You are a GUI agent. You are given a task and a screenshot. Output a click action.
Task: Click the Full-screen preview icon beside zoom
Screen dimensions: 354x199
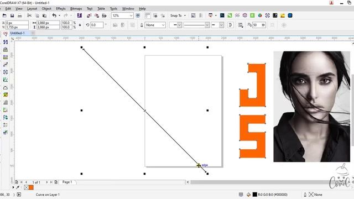138,15
